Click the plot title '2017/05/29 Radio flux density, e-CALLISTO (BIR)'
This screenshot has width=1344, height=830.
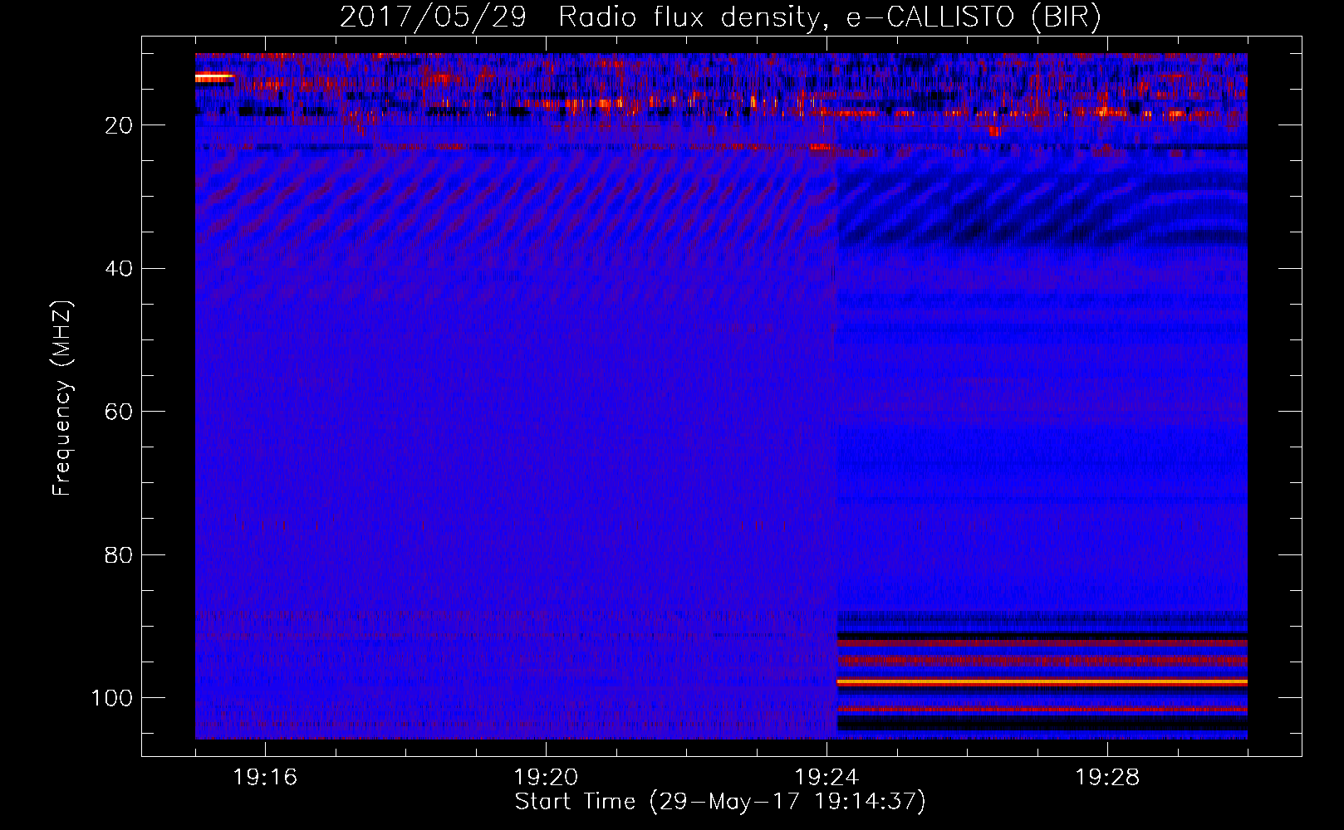tap(720, 17)
